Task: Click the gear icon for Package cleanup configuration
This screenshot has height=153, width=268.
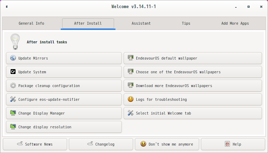Action: pyautogui.click(x=13, y=85)
